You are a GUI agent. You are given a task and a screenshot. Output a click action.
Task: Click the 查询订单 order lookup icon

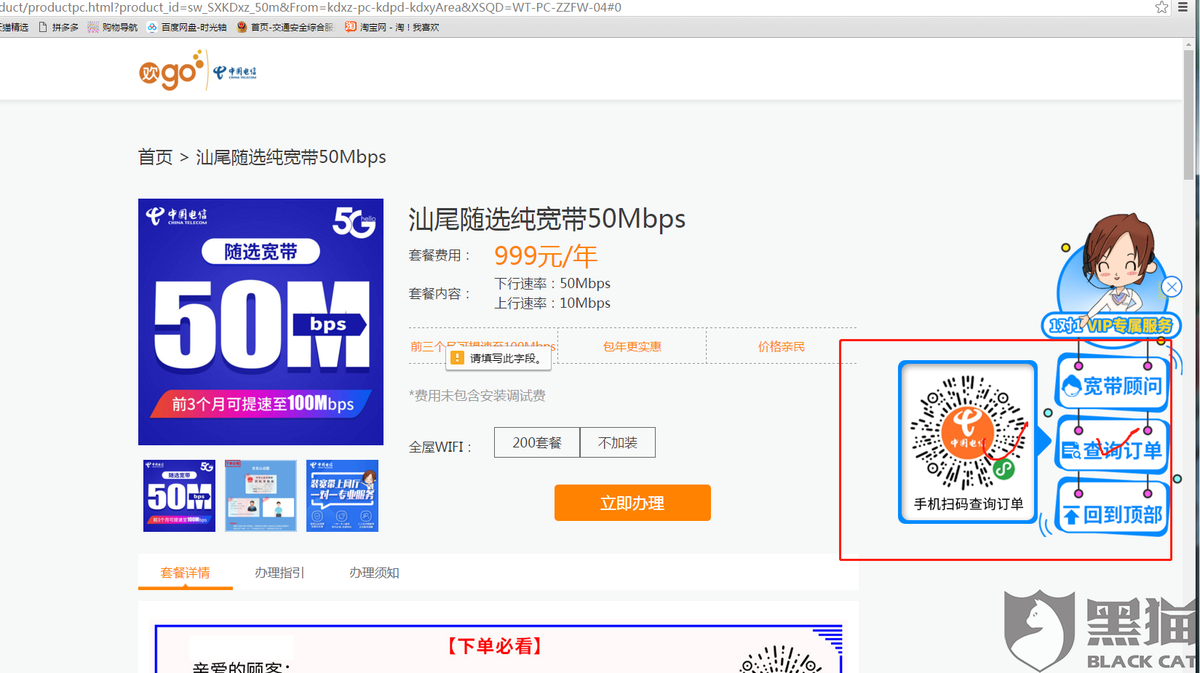1111,448
